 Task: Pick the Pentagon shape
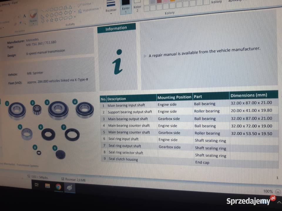click(52, 15)
